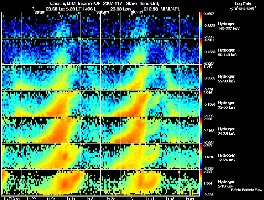Image resolution: width=264 pixels, height=200 pixels.
Task: Click the "14:00" time axis label
Action: click(x=31, y=199)
